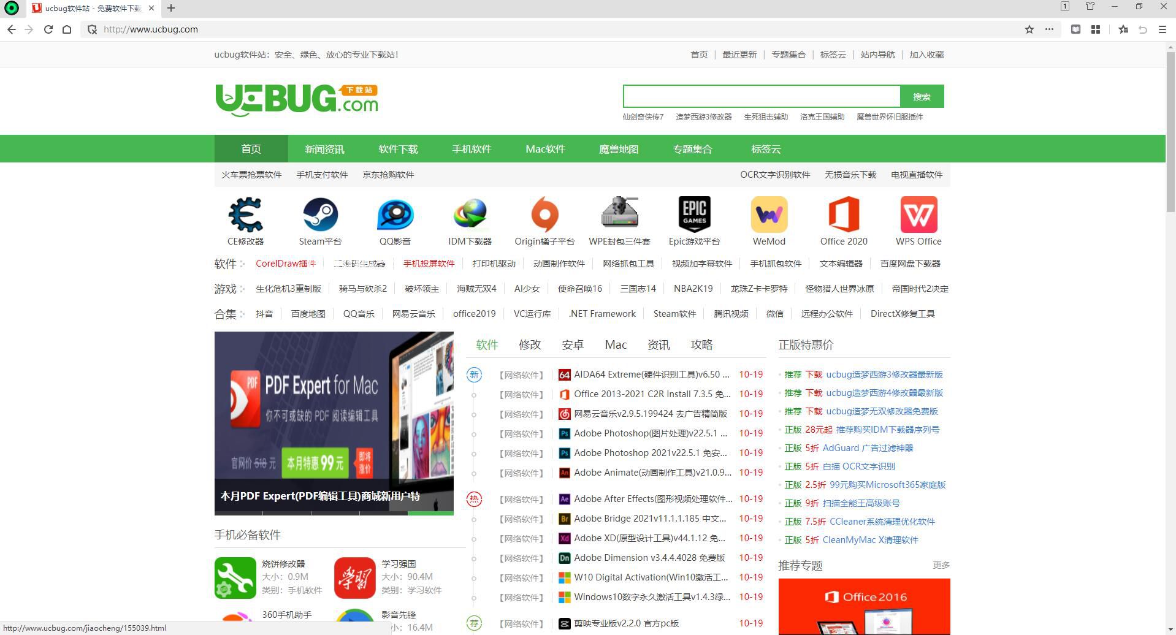The width and height of the screenshot is (1176, 635).
Task: Click the 网易云音乐 list icon
Action: 565,414
